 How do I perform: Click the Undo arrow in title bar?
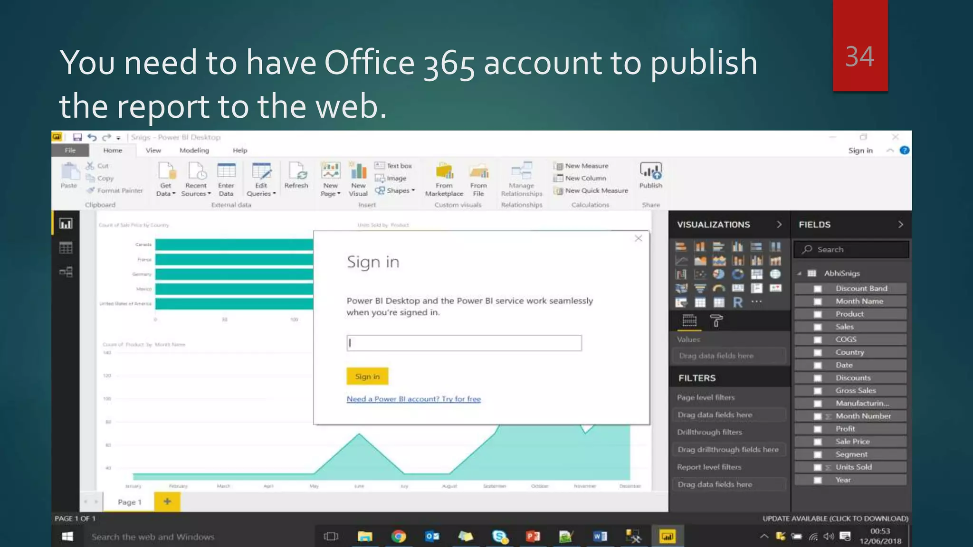pyautogui.click(x=92, y=137)
